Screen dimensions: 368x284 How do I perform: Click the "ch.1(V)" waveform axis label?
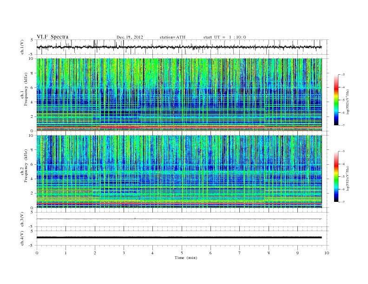(x=22, y=47)
